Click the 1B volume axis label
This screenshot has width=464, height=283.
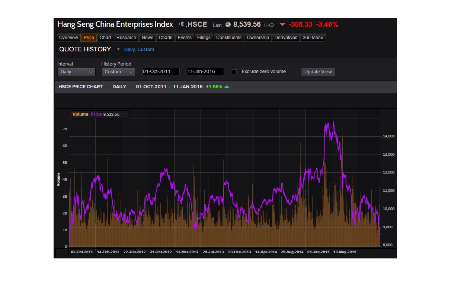click(x=65, y=230)
